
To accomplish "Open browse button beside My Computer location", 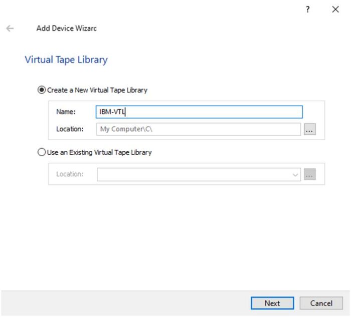I will (x=309, y=129).
